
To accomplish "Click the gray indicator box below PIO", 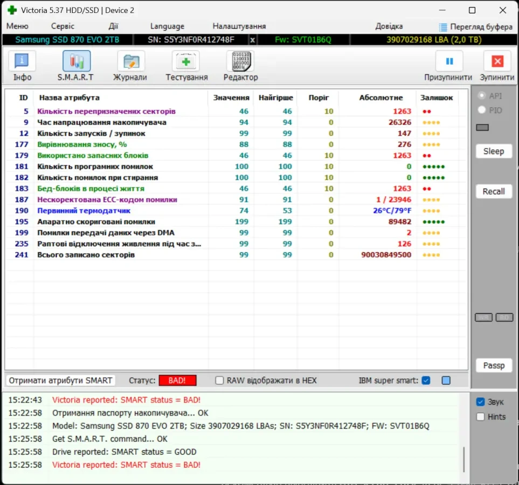I will (x=482, y=128).
